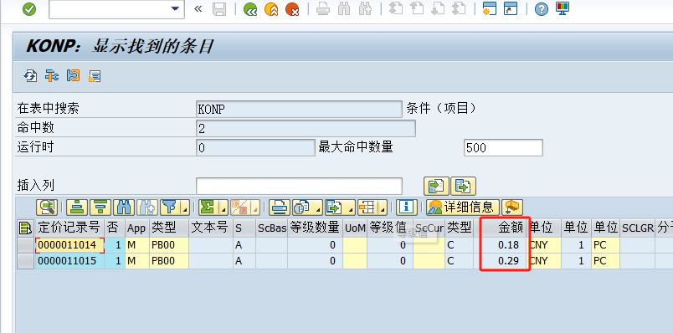Screen dimensions: 673x333
Task: Click the fourth application toolbar icon with lines
Action: point(95,76)
